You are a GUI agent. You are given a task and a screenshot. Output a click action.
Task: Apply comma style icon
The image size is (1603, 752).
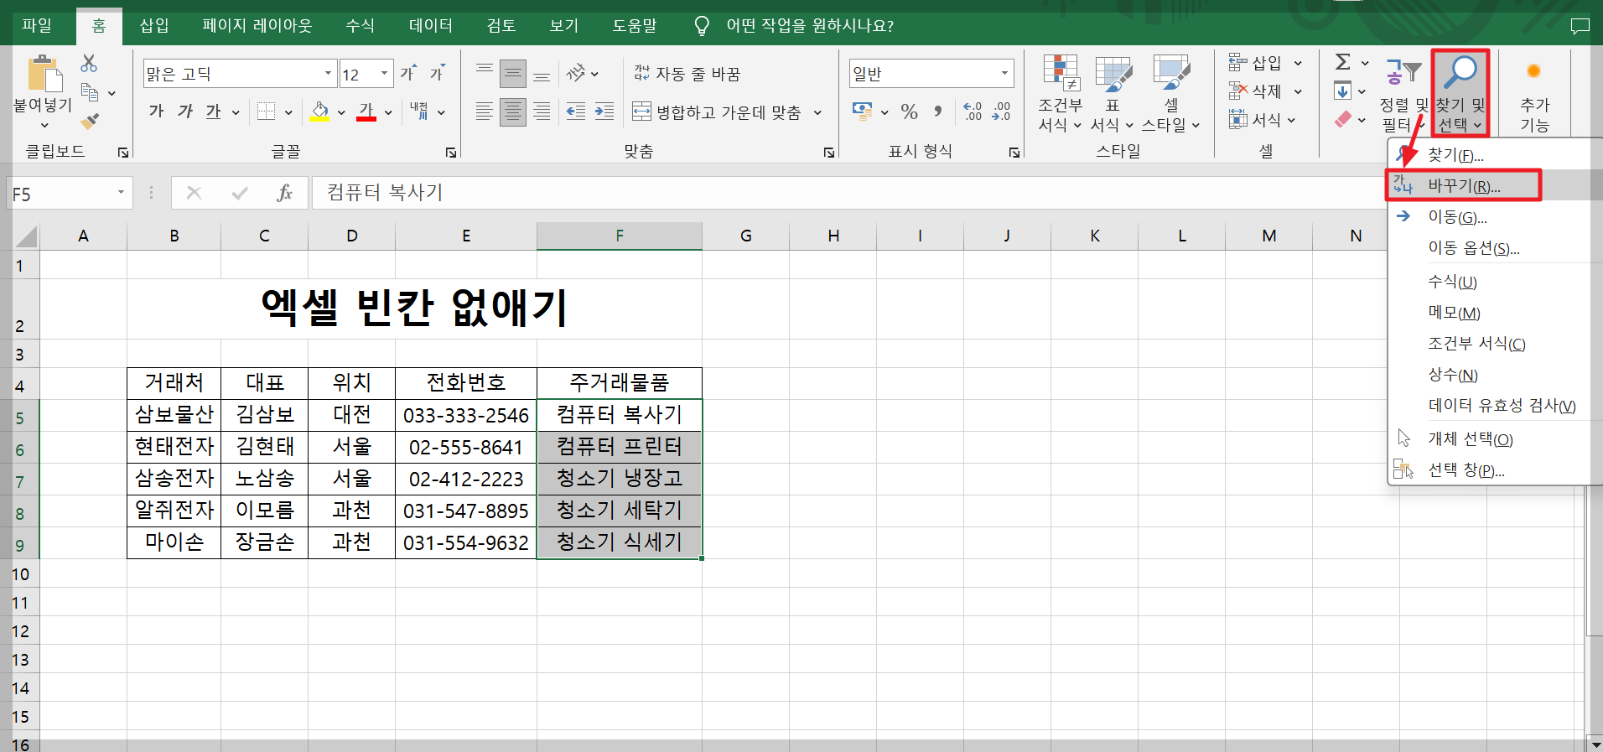[x=938, y=112]
